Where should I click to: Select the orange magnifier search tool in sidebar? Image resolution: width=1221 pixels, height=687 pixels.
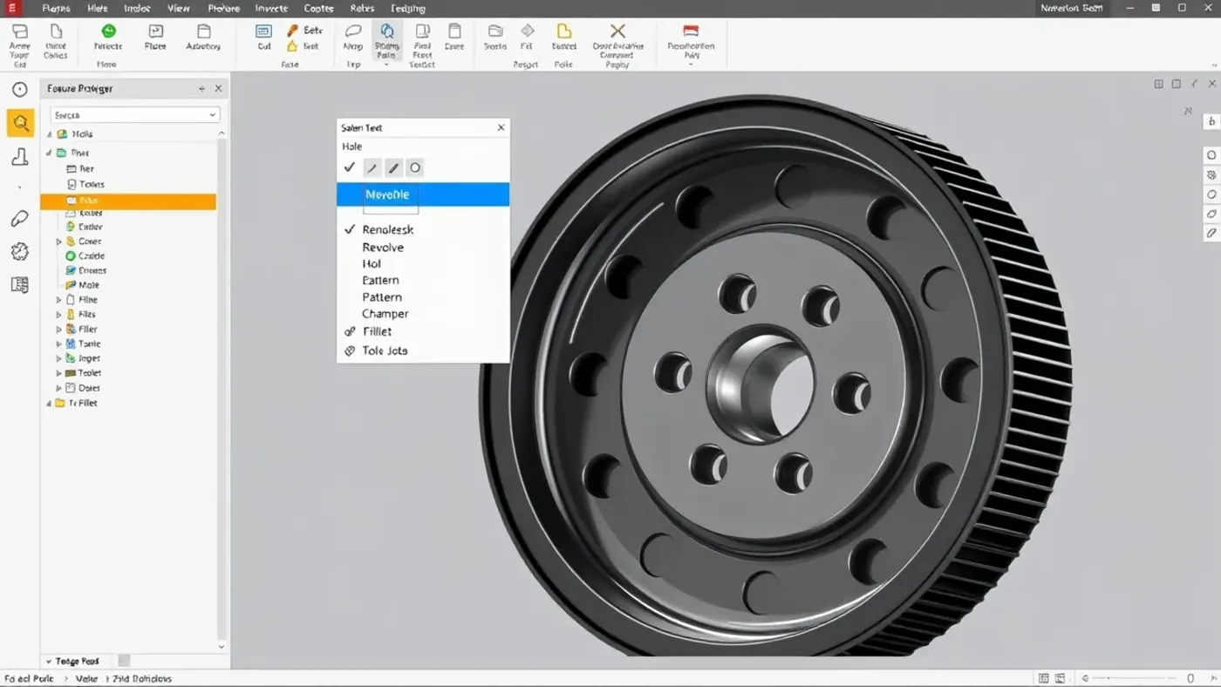[x=20, y=123]
